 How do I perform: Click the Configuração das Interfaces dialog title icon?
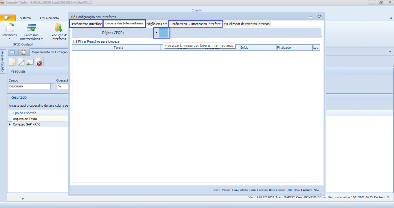[73, 17]
